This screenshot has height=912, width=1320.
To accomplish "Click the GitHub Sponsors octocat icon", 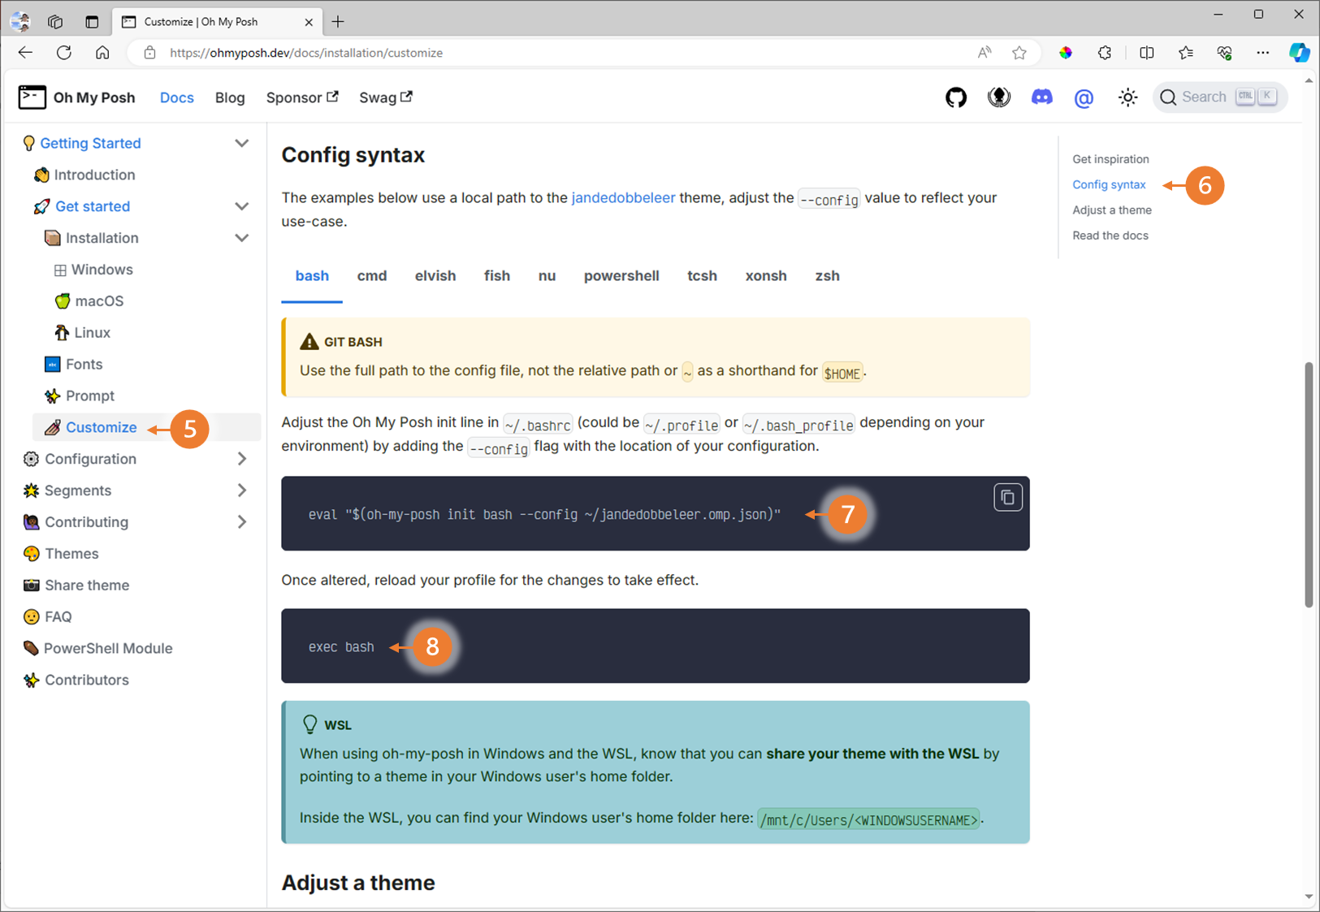I will 999,97.
